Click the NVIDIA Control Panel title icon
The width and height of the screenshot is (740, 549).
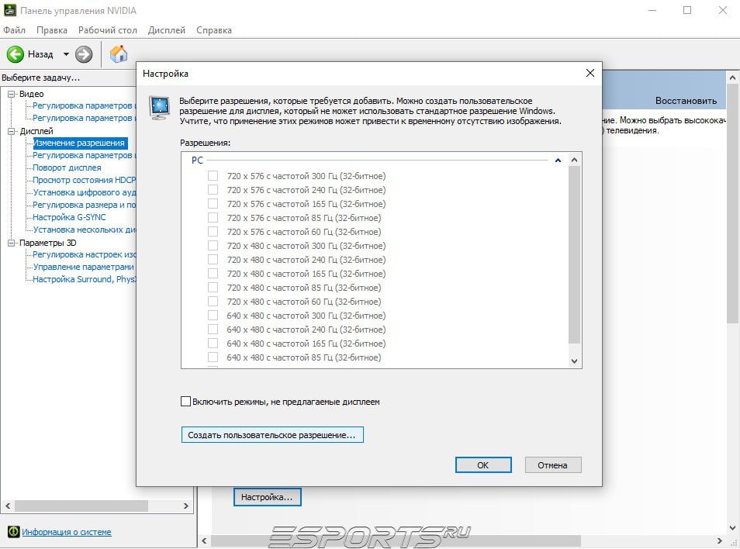coord(9,10)
